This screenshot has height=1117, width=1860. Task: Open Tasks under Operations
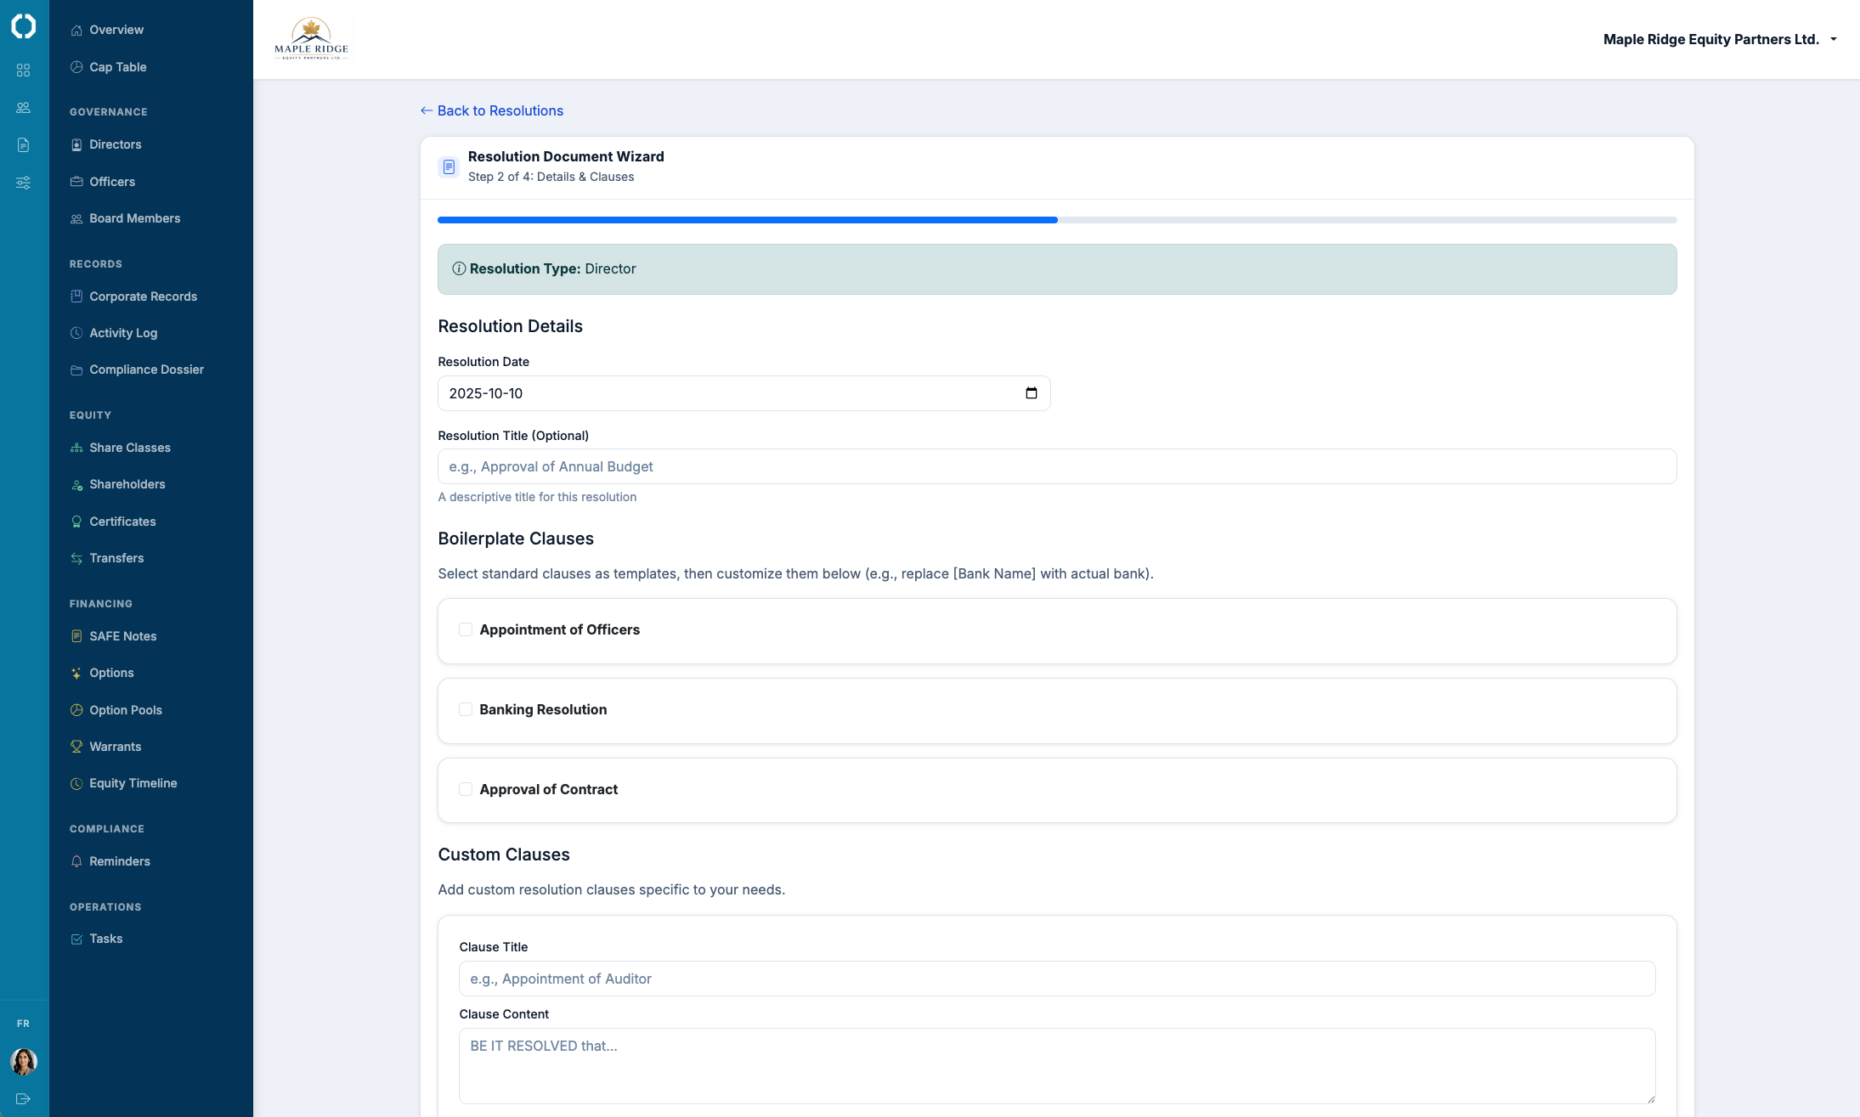click(106, 939)
